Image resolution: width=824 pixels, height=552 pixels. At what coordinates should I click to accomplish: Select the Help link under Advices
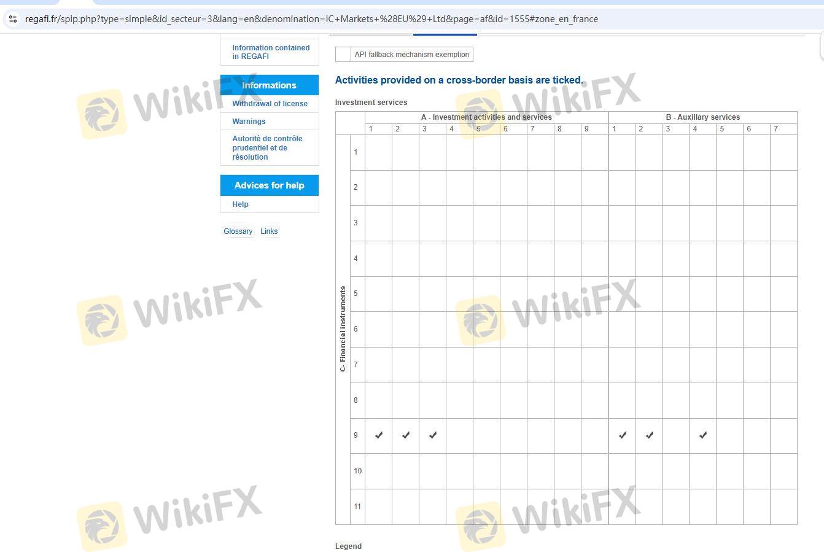(x=240, y=204)
